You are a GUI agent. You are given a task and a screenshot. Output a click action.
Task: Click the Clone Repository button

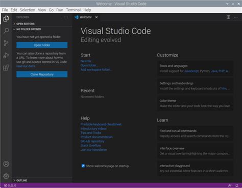coord(42,75)
